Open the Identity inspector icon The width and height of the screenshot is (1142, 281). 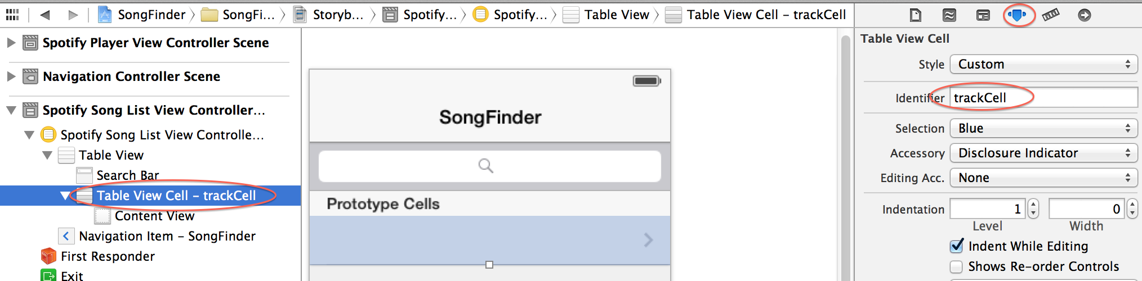(x=983, y=15)
